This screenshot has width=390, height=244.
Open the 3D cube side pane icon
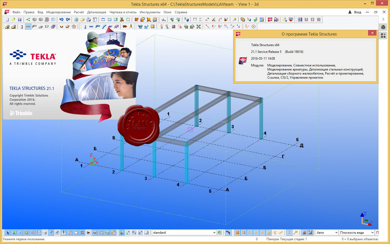[383, 27]
